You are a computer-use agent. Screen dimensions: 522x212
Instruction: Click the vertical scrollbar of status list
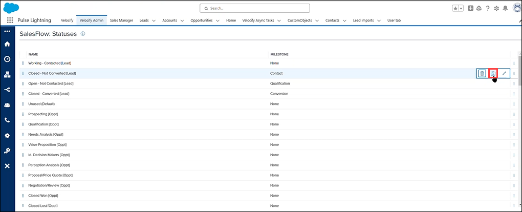519,72
